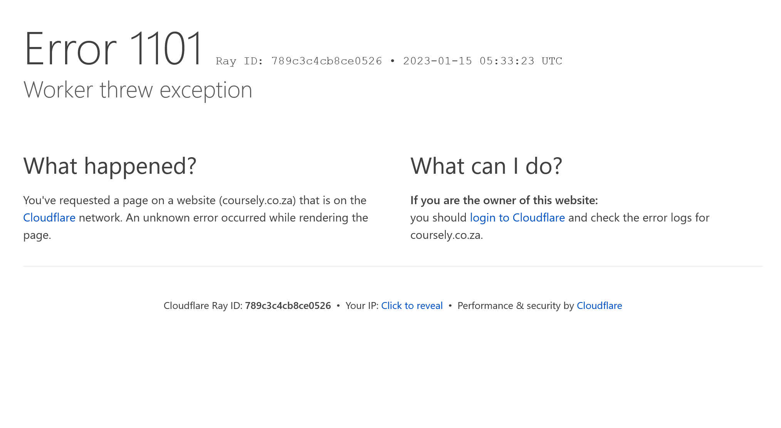Click the bold footer Ray ID 789c3c4cb8ce0526
The width and height of the screenshot is (781, 428).
(x=288, y=305)
